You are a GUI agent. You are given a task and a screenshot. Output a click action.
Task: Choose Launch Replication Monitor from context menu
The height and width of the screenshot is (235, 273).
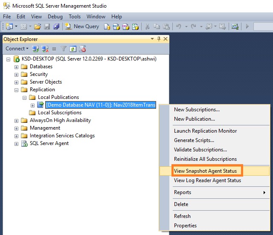pyautogui.click(x=205, y=131)
